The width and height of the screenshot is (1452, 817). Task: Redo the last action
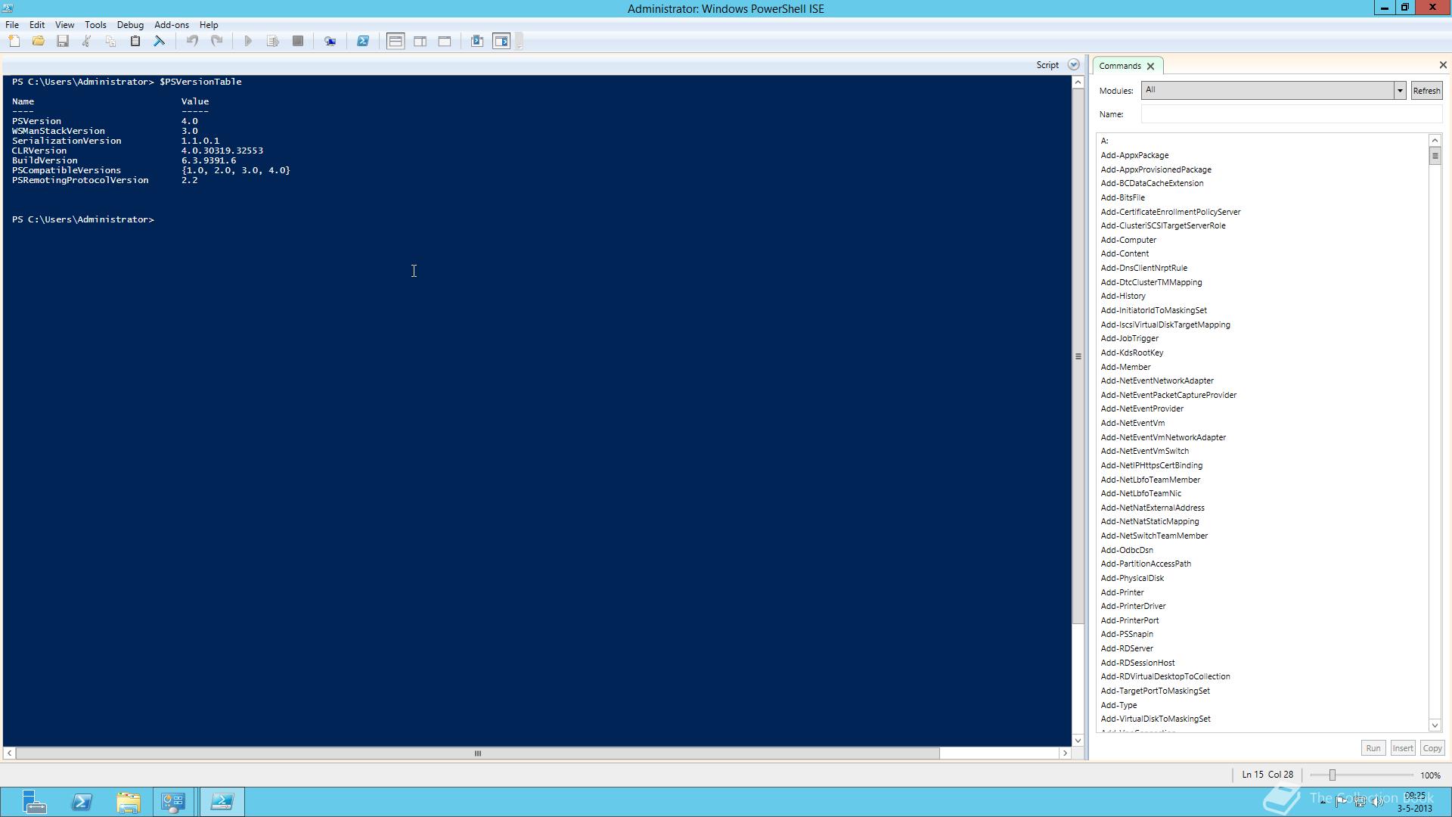[217, 42]
